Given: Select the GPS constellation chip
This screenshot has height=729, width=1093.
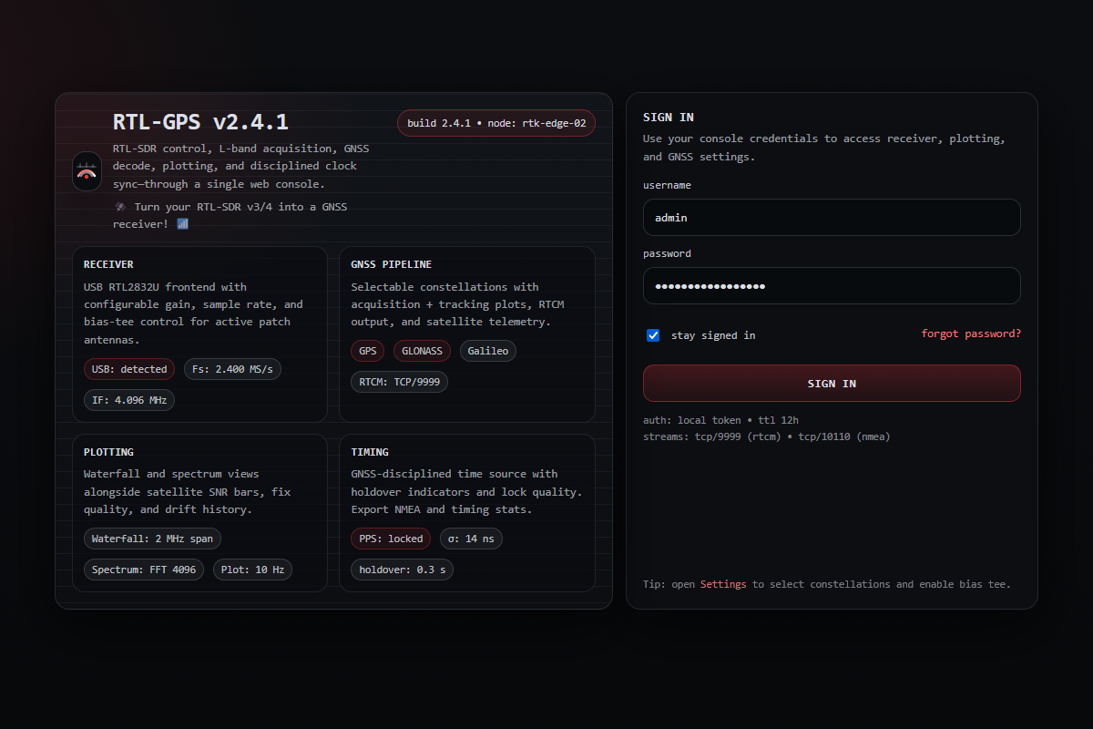Looking at the screenshot, I should [368, 351].
